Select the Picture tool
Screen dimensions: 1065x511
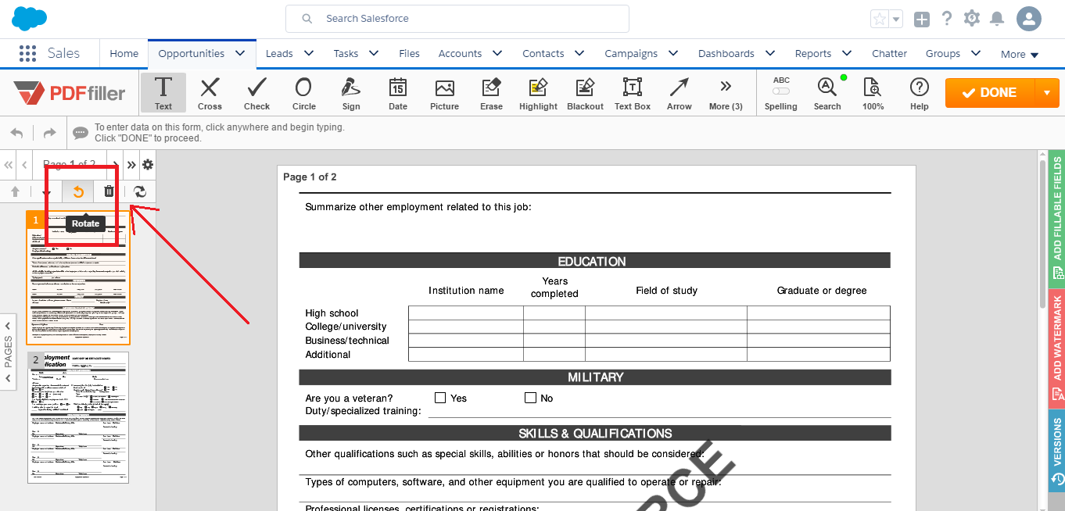coord(444,93)
